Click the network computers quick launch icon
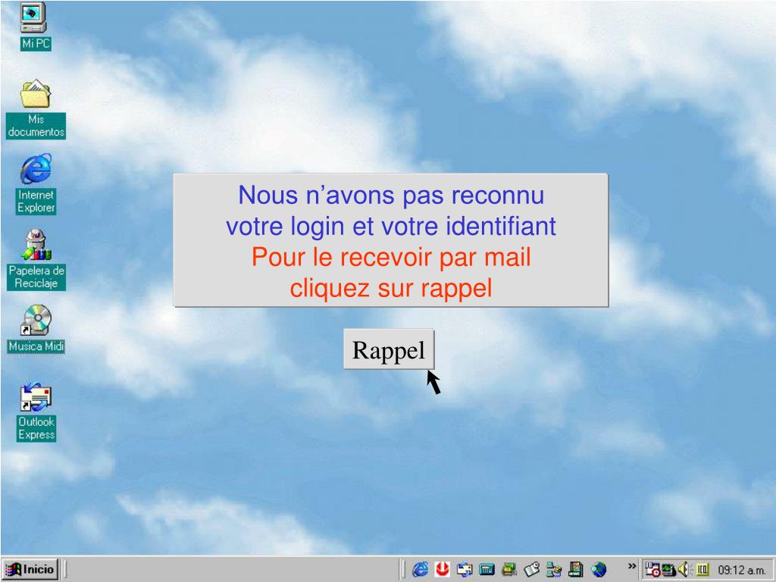The image size is (776, 582). [554, 570]
